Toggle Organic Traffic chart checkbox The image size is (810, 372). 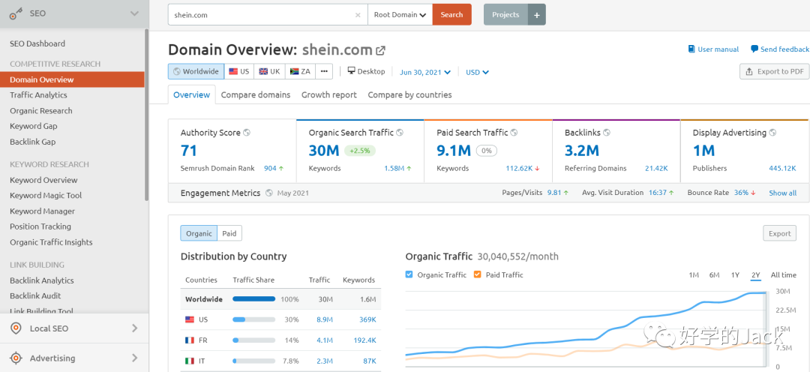409,274
